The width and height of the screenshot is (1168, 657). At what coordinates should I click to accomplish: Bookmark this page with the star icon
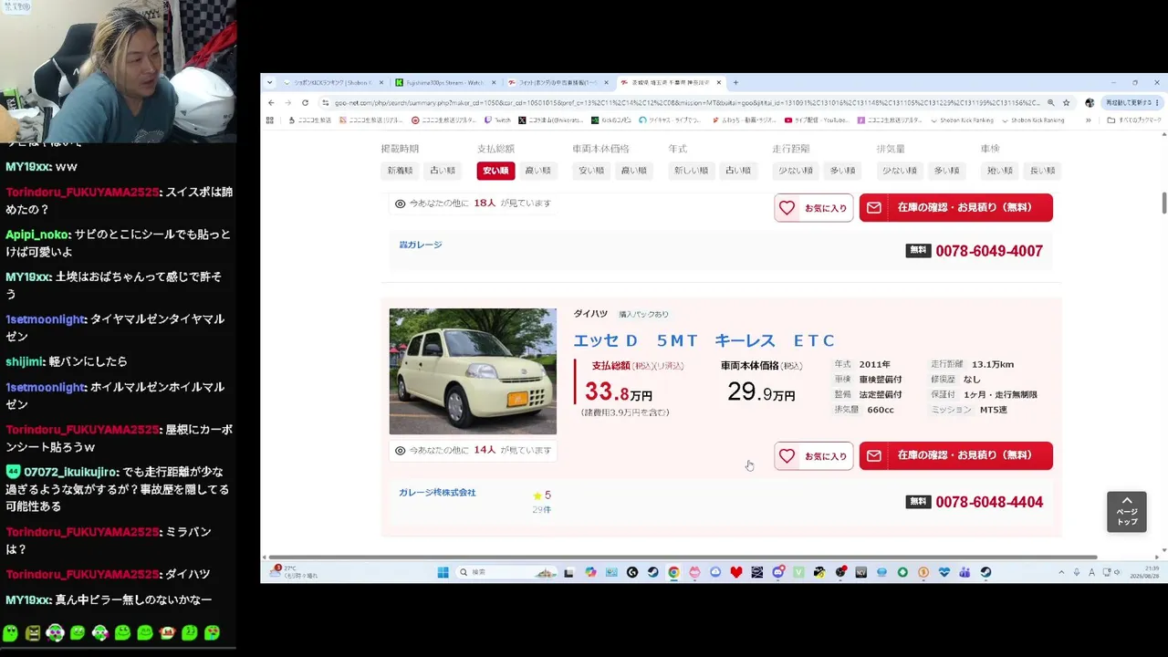point(1066,103)
